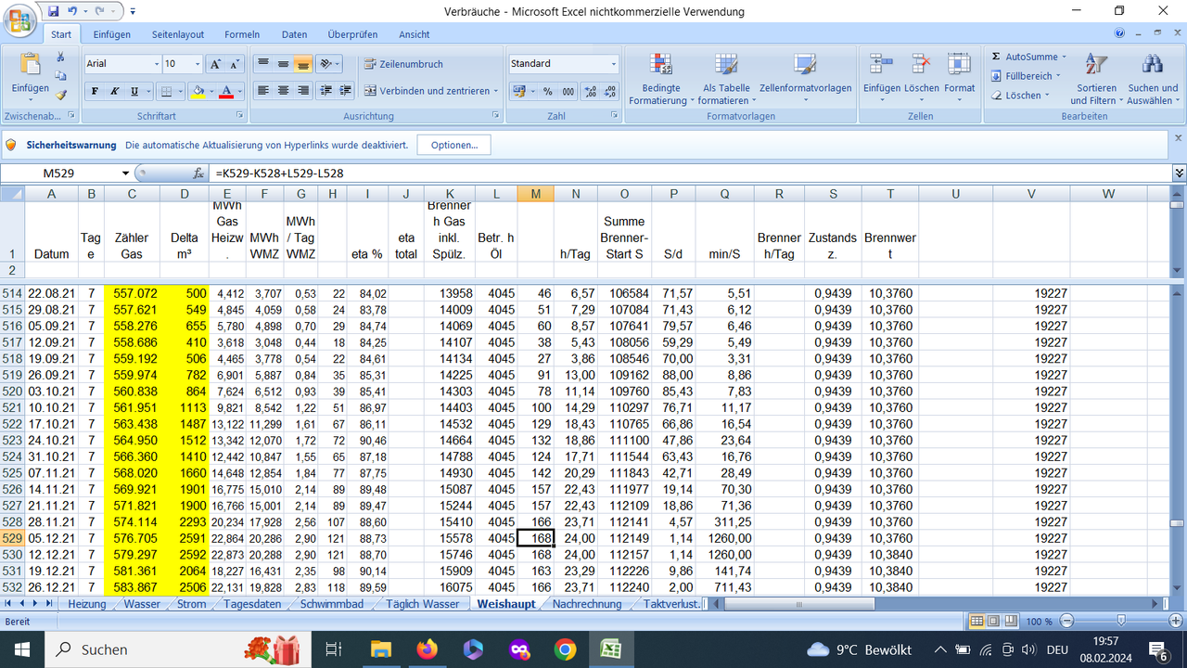Toggle italic with the K button

click(112, 92)
